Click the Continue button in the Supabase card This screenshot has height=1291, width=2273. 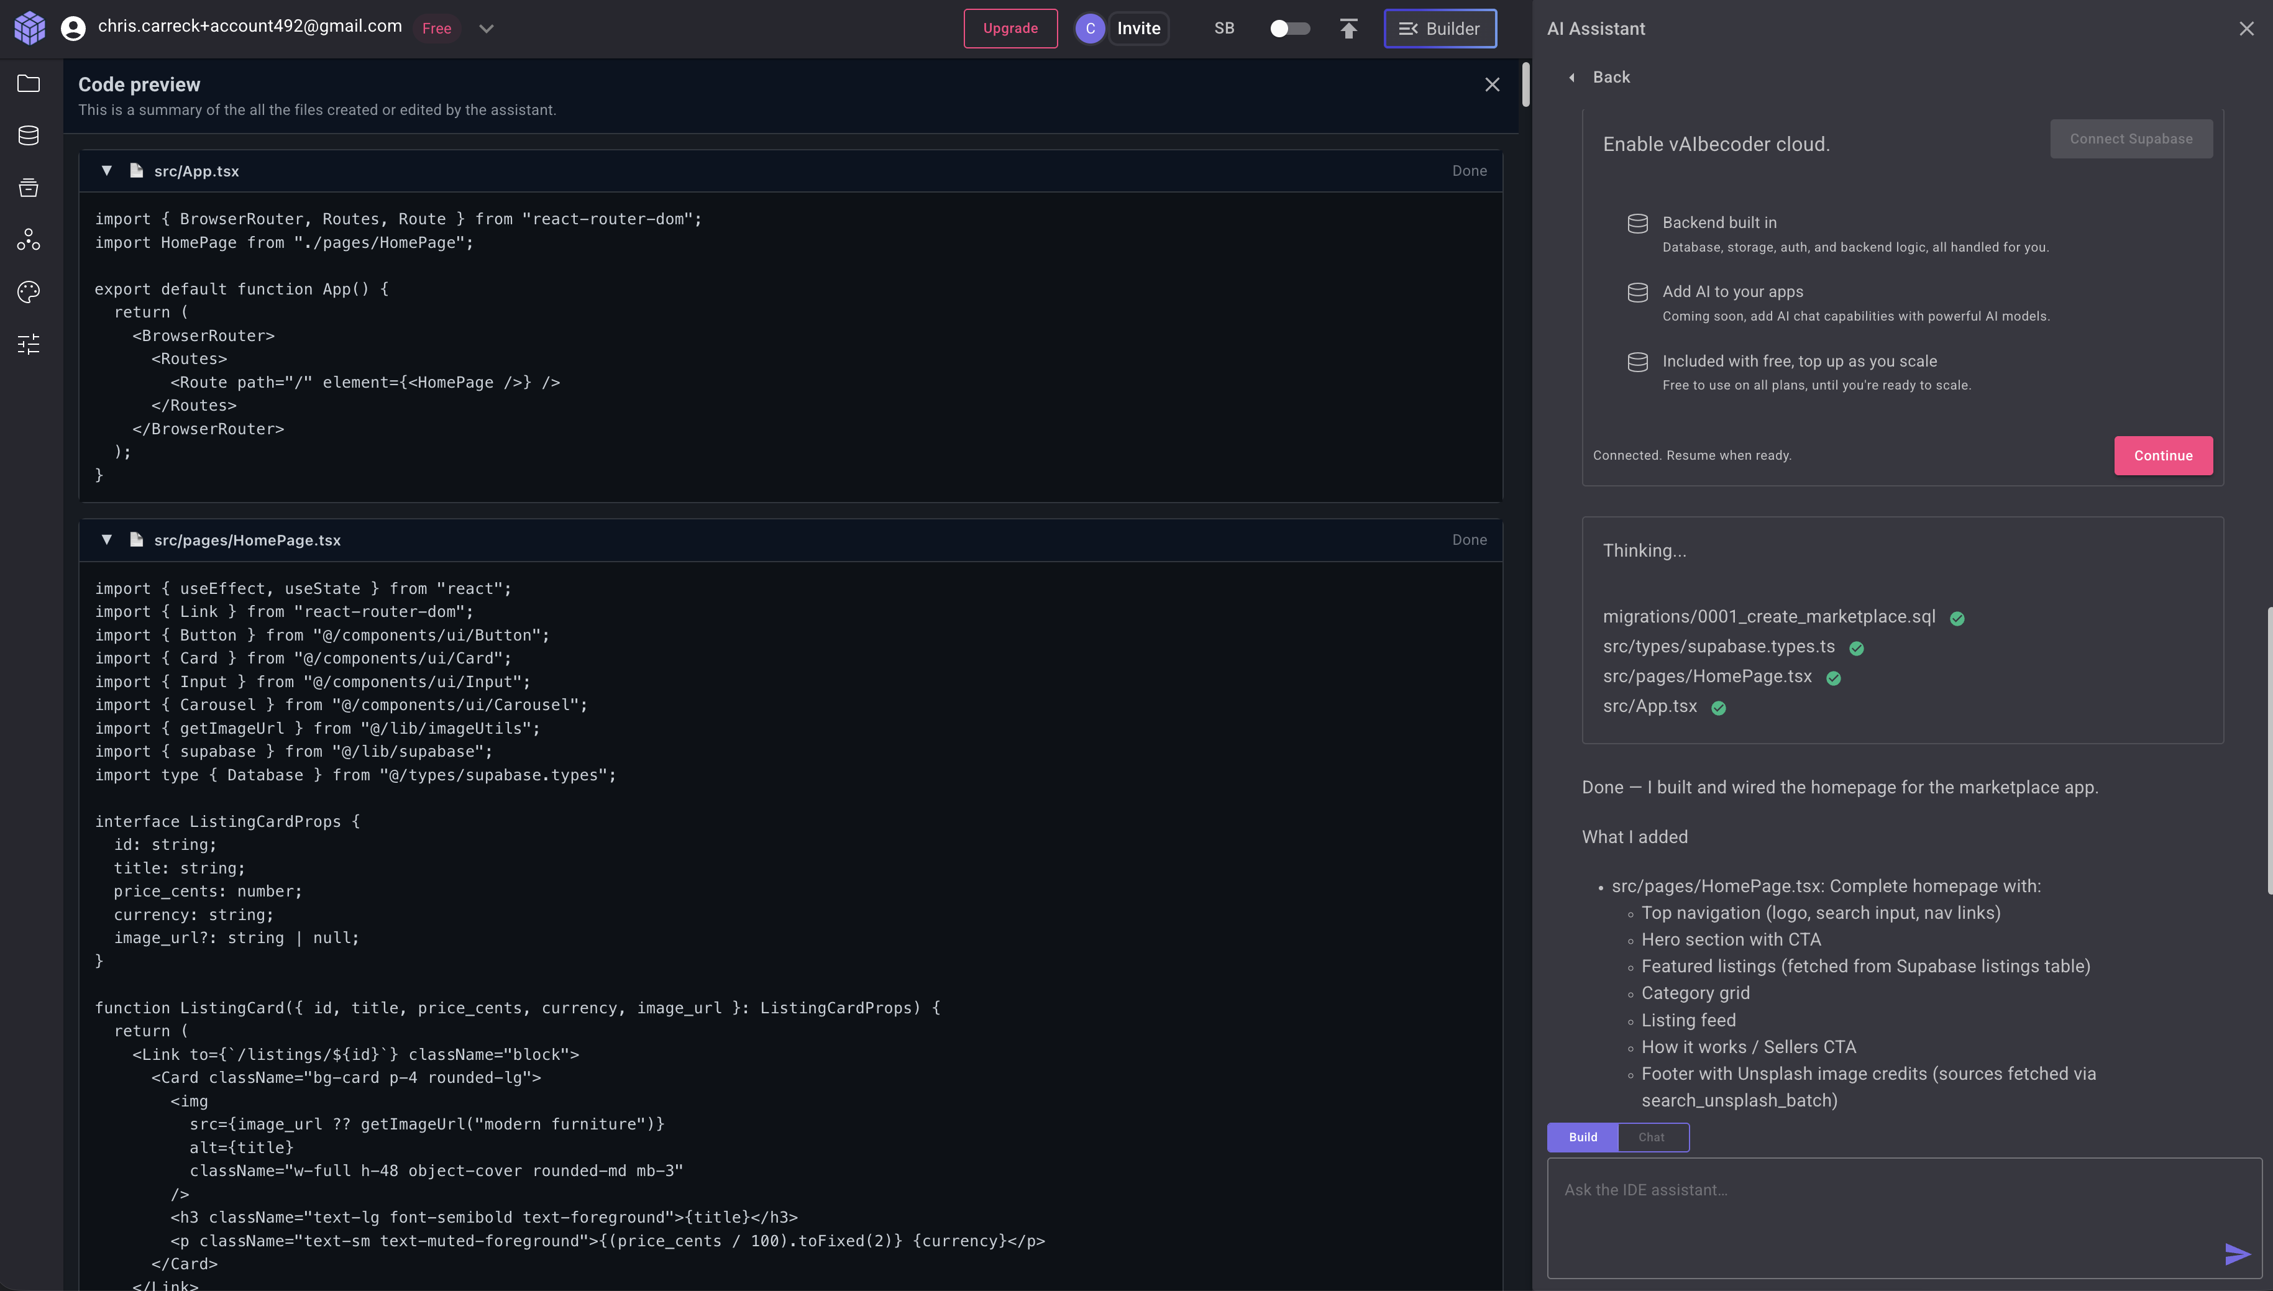tap(2163, 455)
